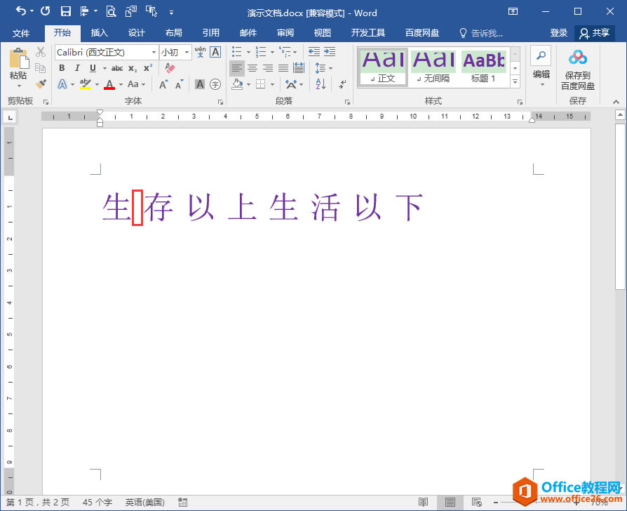Viewport: 627px width, 511px height.
Task: Switch to 布局 Layout tab
Action: [173, 33]
